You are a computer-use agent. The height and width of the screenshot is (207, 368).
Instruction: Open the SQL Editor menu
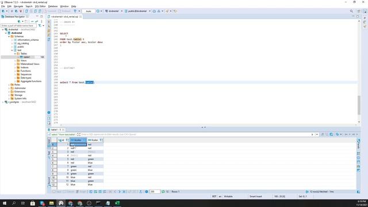[40, 6]
